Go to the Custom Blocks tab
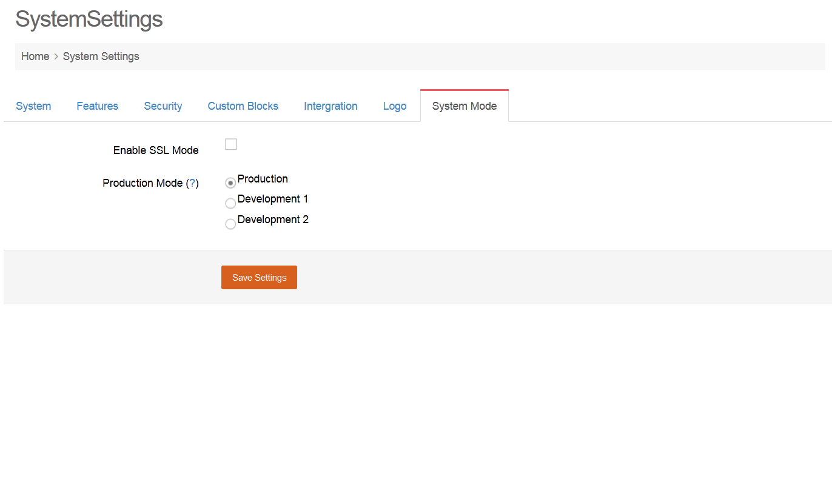The width and height of the screenshot is (832, 482). (243, 106)
